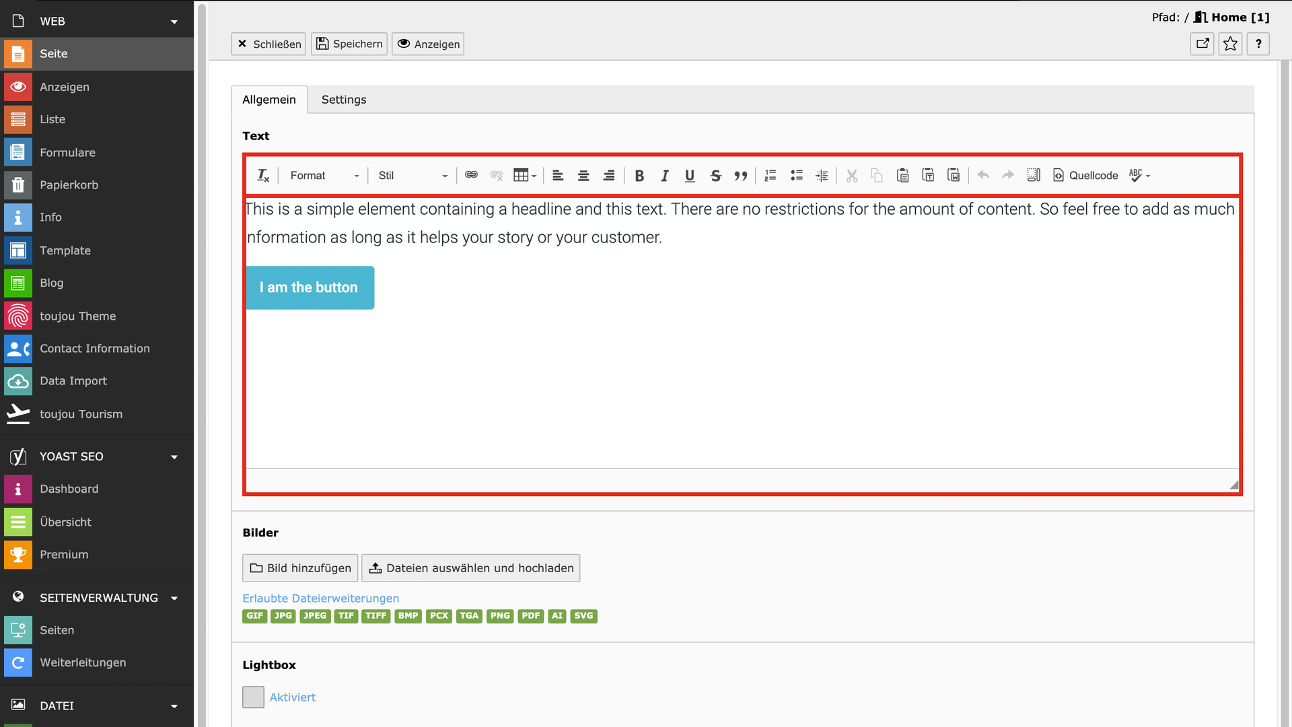Image resolution: width=1292 pixels, height=727 pixels.
Task: Click Erlaubte Dateierweiterungen link
Action: (x=320, y=598)
